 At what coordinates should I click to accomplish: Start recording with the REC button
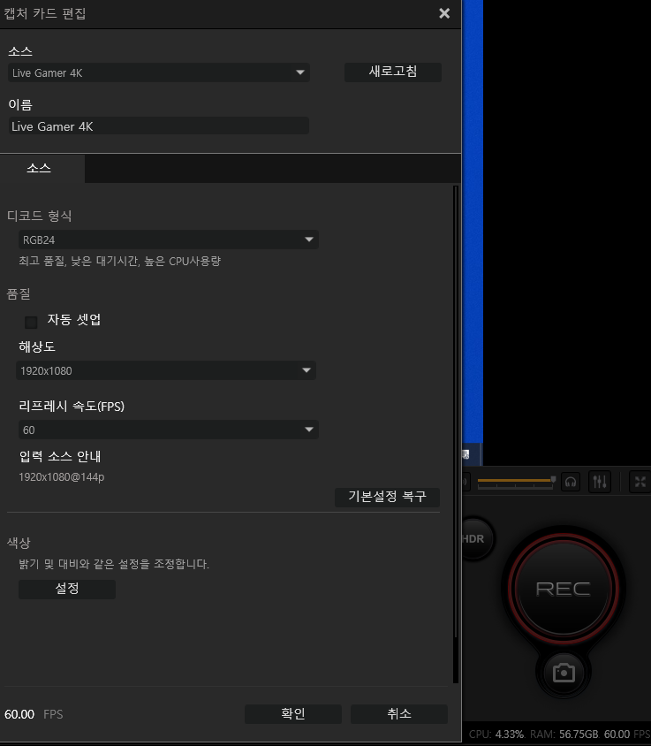click(x=564, y=589)
